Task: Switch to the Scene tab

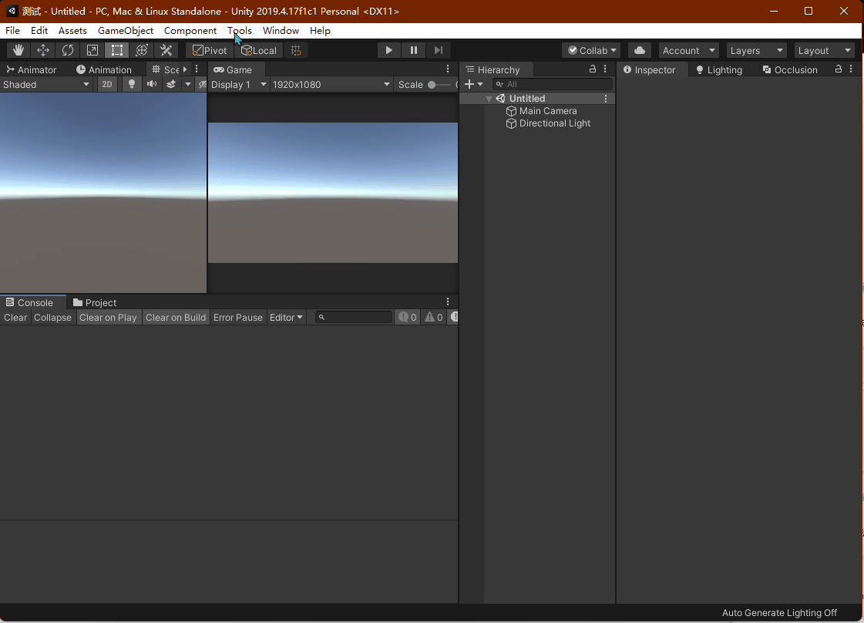Action: tap(165, 69)
